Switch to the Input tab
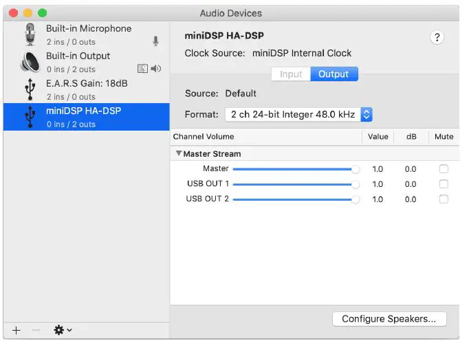 pyautogui.click(x=291, y=74)
